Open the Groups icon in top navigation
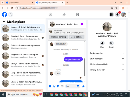 point(77,14)
